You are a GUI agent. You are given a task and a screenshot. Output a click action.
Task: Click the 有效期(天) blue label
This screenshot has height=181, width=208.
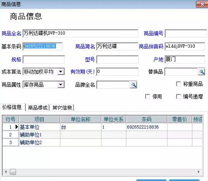(82, 72)
